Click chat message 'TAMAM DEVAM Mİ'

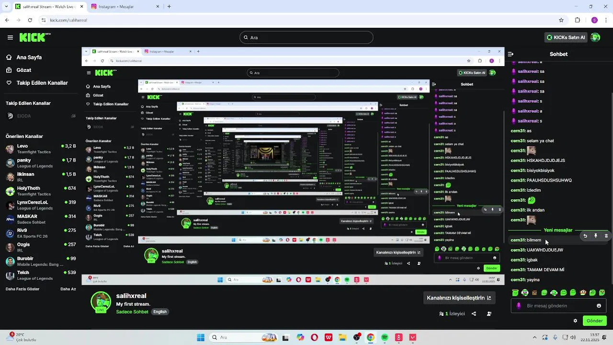(x=545, y=270)
